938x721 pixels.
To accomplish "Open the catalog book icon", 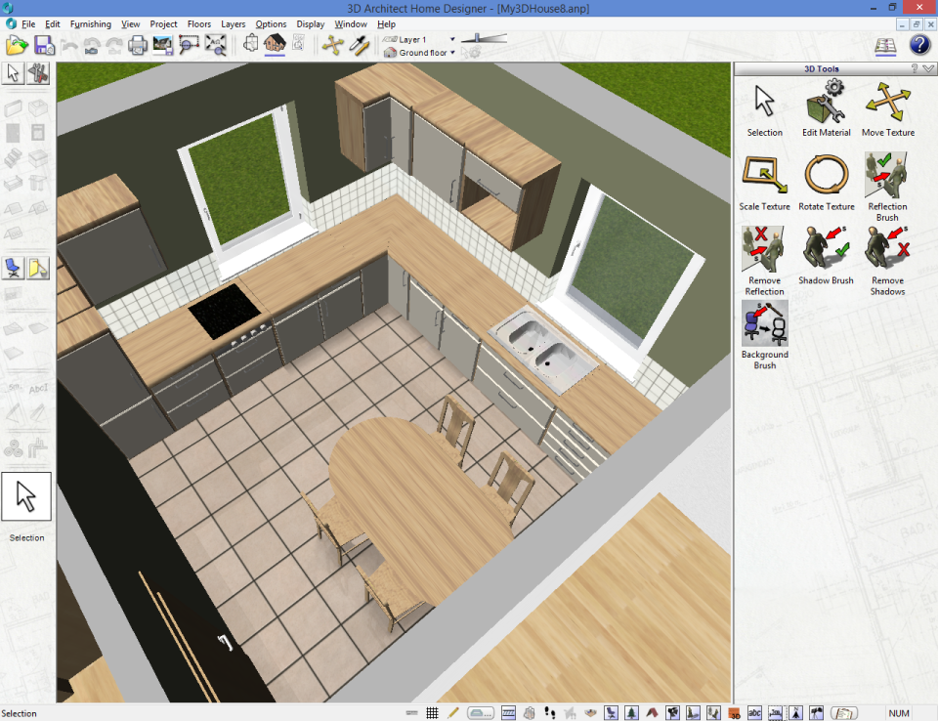I will click(885, 46).
